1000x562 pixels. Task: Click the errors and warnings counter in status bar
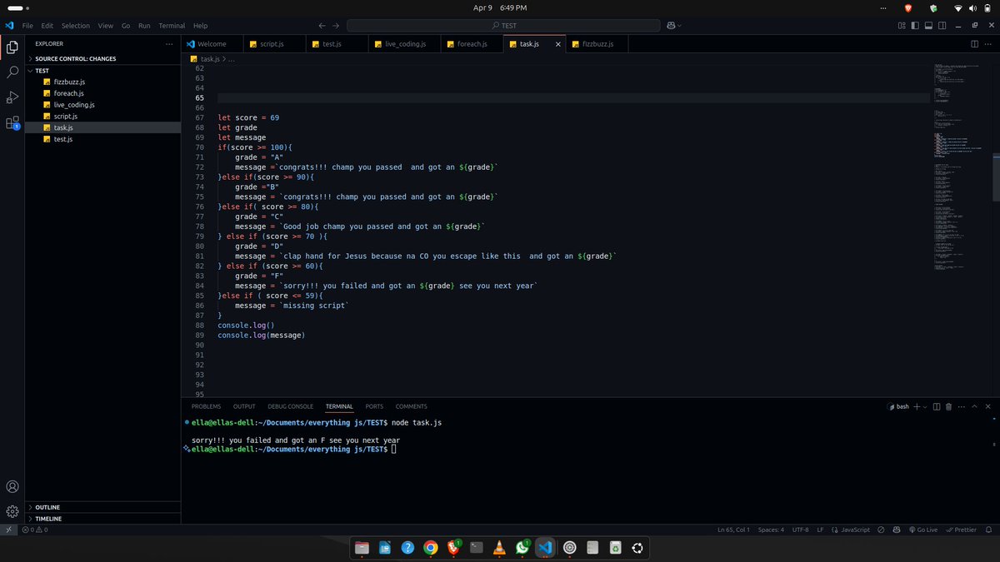click(x=34, y=530)
